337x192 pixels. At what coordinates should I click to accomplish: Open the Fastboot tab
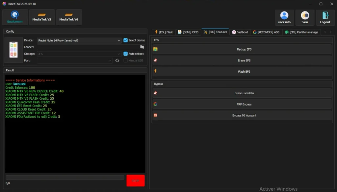[x=240, y=32]
